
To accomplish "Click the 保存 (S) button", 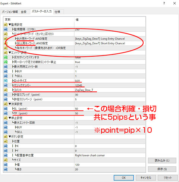I will click(x=162, y=169).
